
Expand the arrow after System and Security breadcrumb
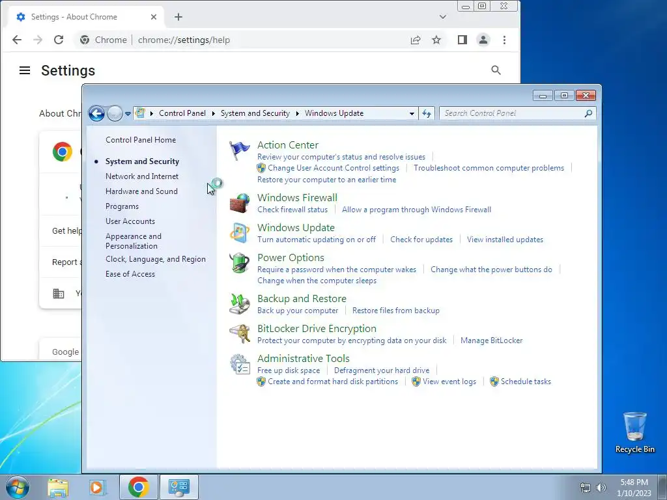pos(297,113)
